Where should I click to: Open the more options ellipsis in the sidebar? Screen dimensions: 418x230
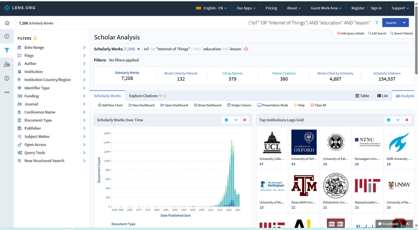7,92
